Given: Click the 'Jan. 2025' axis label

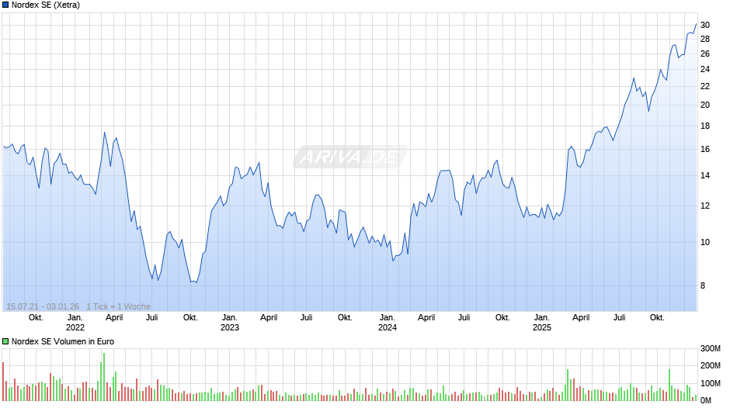Looking at the screenshot, I should [541, 323].
